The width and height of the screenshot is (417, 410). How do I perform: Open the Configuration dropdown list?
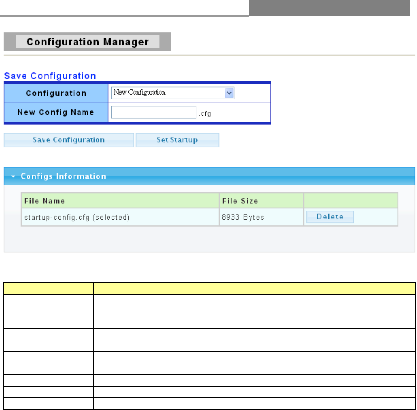173,93
